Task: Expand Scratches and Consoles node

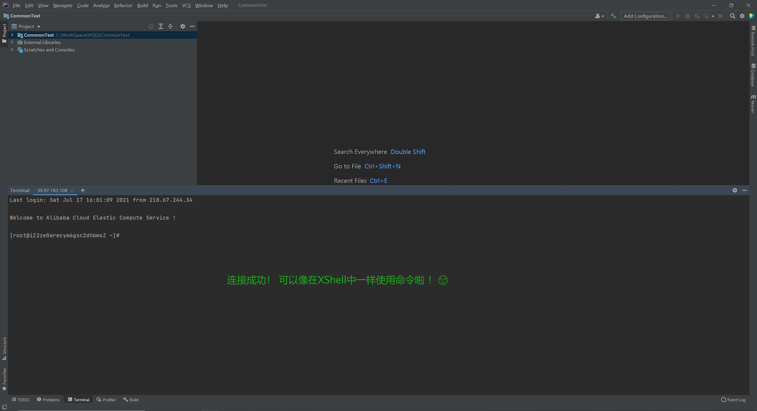Action: (12, 50)
